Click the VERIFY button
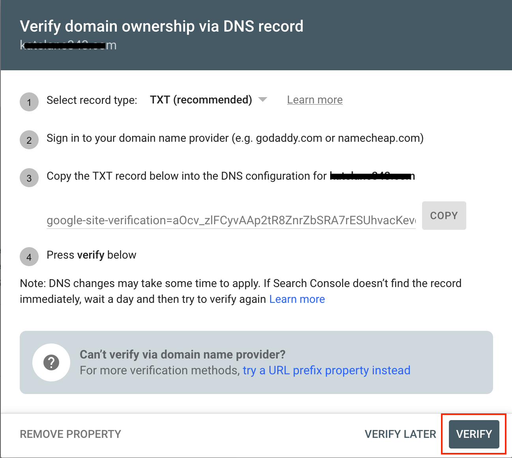Viewport: 512px width, 458px height. click(474, 434)
